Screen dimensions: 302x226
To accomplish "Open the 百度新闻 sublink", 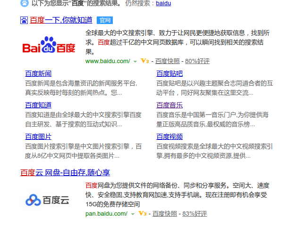I will [x=38, y=73].
